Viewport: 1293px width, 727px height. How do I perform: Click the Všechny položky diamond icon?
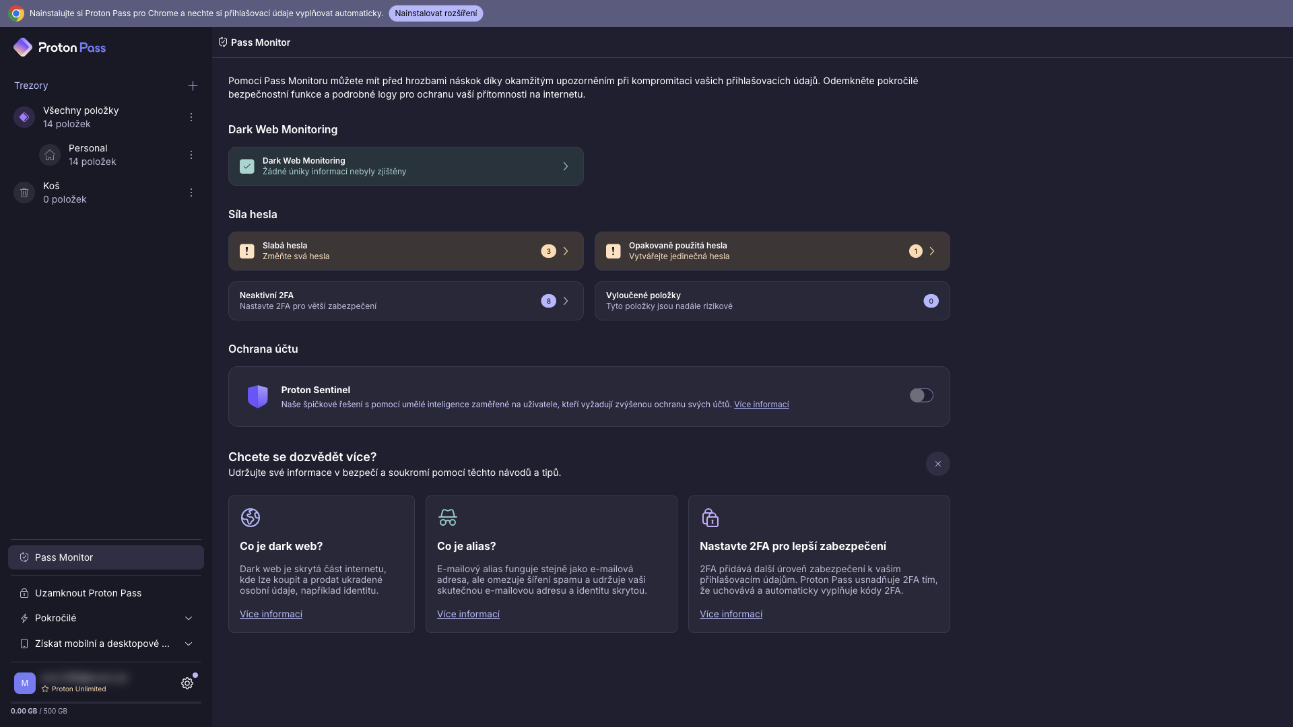pos(24,117)
